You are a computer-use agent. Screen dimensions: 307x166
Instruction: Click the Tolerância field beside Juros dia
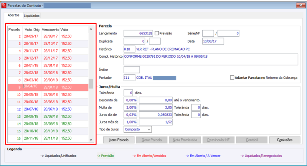(x=196, y=115)
